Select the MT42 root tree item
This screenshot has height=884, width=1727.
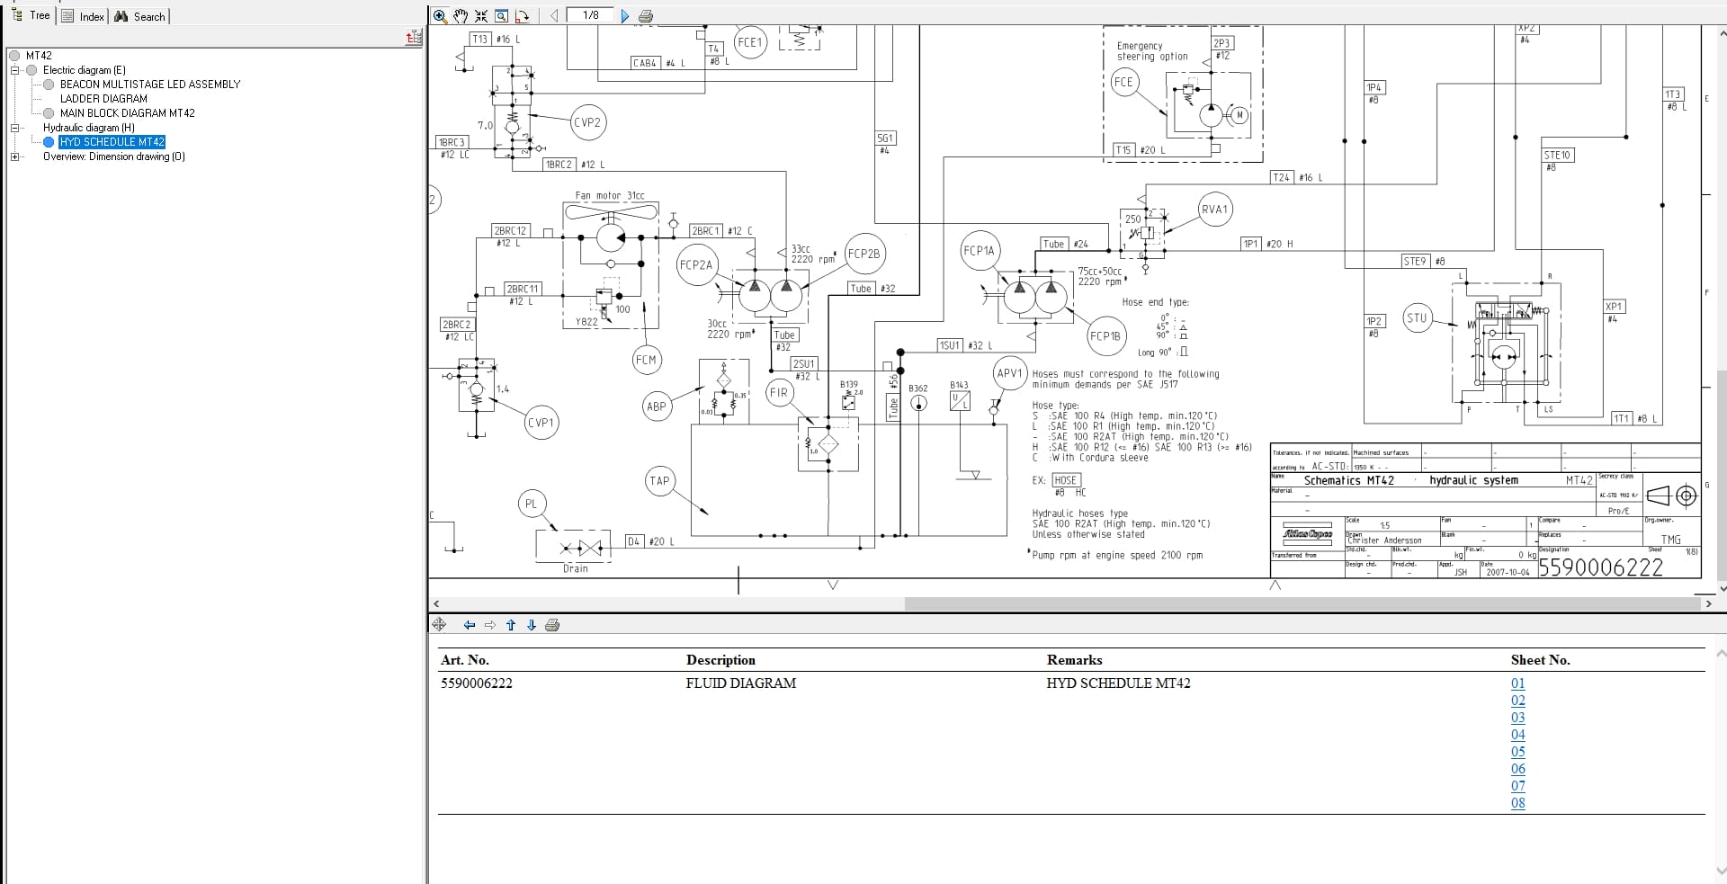coord(39,56)
